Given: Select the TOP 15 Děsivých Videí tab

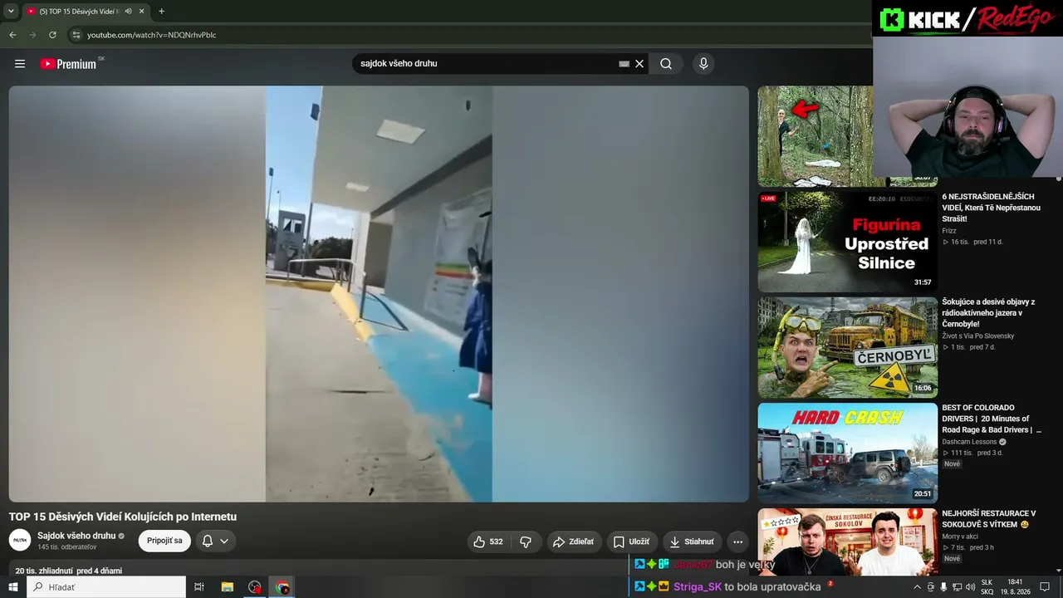Looking at the screenshot, I should [x=80, y=12].
